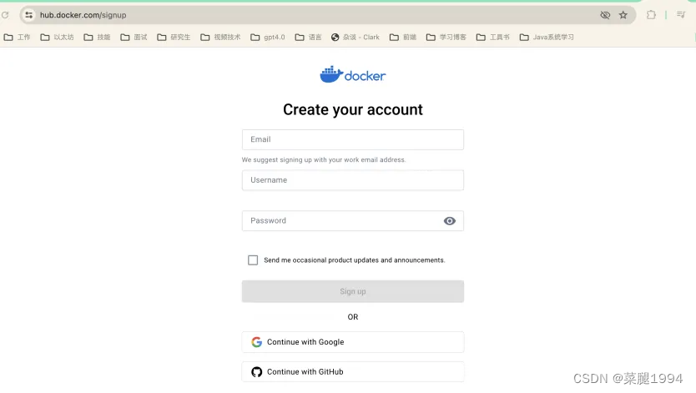This screenshot has width=696, height=393.
Task: Enable occasional product updates checkbox
Action: (x=253, y=260)
